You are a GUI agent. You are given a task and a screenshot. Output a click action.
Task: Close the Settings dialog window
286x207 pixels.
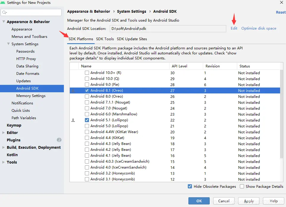click(281, 3)
